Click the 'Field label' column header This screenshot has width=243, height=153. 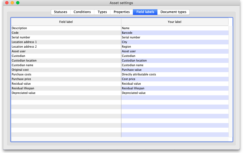click(x=66, y=22)
